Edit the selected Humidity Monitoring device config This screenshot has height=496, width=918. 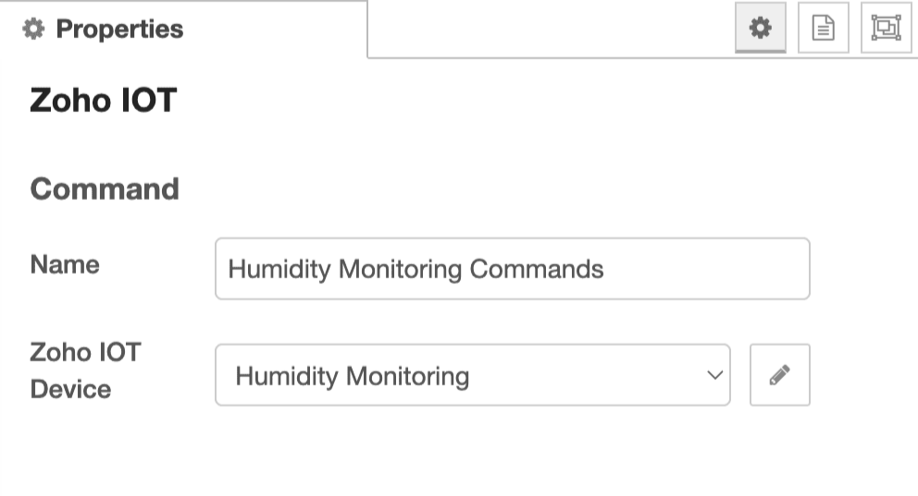(x=779, y=375)
